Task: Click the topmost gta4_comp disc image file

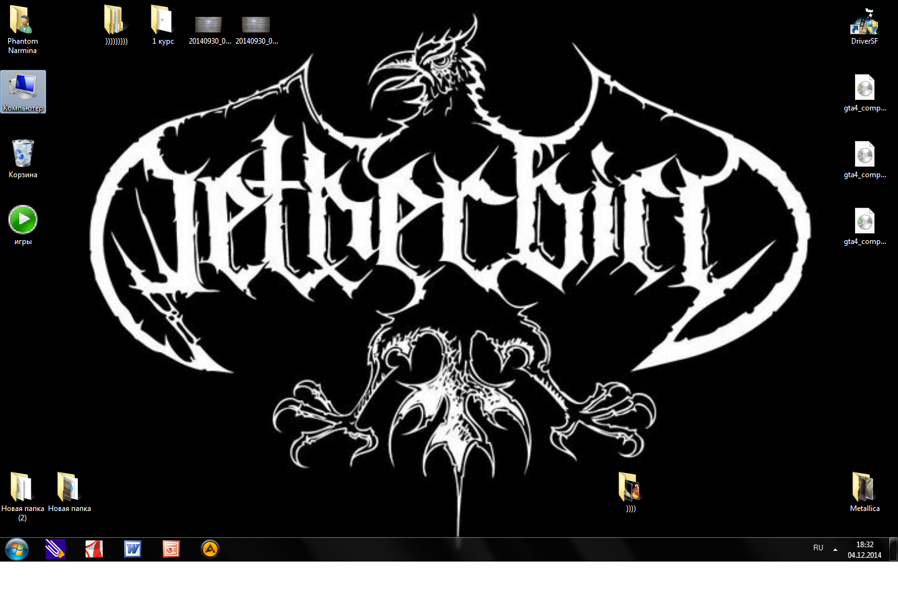Action: (864, 89)
